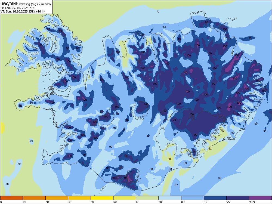
Task: Pick the 20–30 amber legend swatch
Action: (57, 198)
